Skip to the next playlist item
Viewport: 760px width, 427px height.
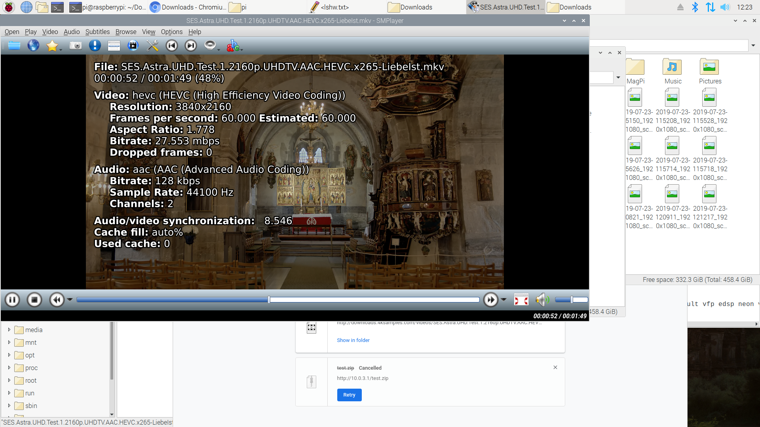pos(191,46)
